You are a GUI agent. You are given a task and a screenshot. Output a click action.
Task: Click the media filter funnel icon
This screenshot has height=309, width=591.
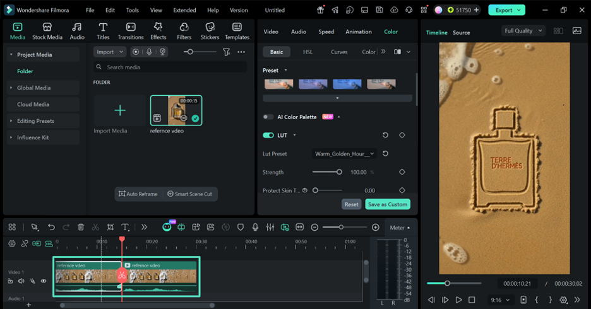click(x=226, y=52)
